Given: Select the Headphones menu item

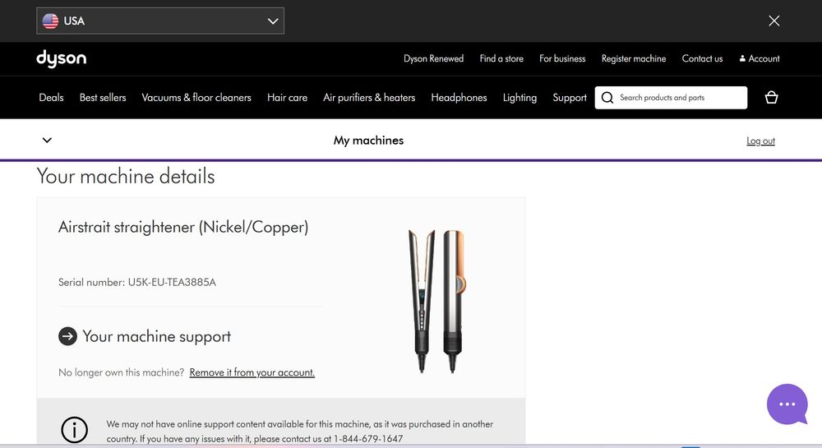Looking at the screenshot, I should (x=459, y=97).
